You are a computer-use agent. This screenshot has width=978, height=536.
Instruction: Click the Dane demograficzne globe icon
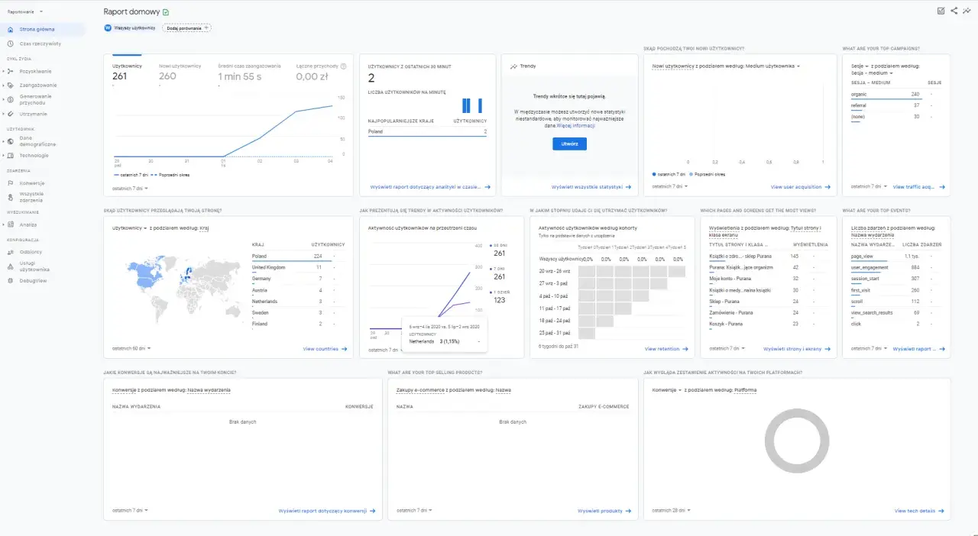[11, 141]
